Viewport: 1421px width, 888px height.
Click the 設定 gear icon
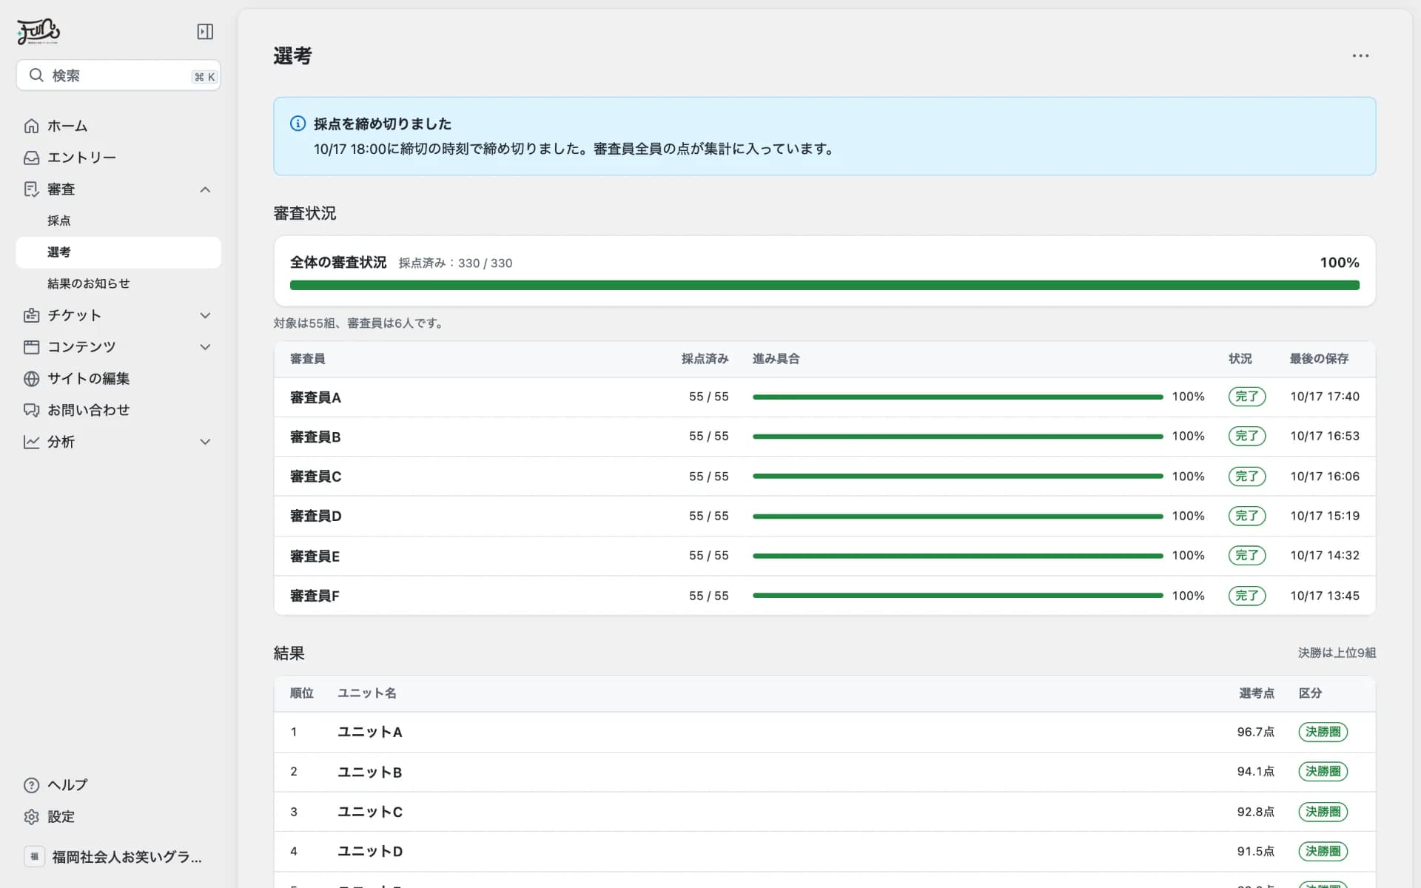point(31,817)
